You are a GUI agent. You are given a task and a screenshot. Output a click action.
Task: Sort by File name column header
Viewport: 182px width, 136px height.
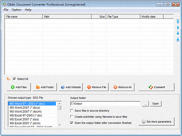click(x=24, y=17)
